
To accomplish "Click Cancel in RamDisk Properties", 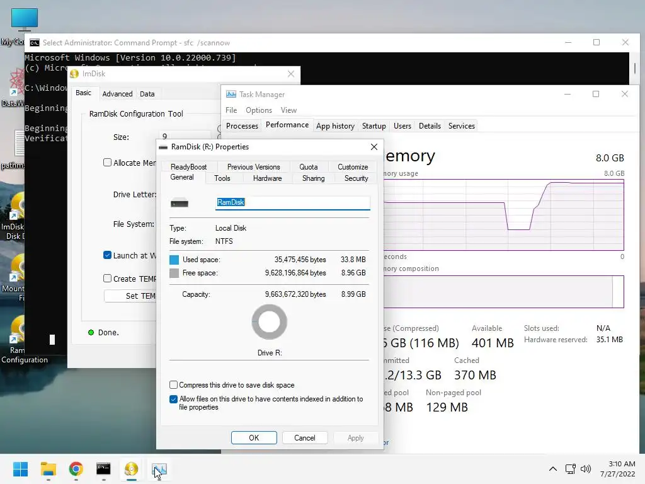I will pos(304,438).
